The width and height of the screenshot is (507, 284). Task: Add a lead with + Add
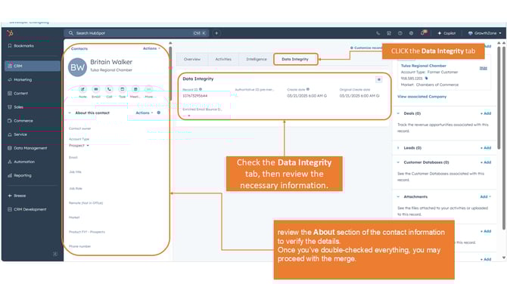[x=486, y=148]
